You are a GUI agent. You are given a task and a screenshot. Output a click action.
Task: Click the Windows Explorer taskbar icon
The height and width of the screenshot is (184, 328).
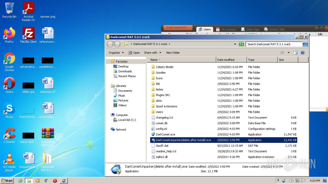pyautogui.click(x=29, y=181)
